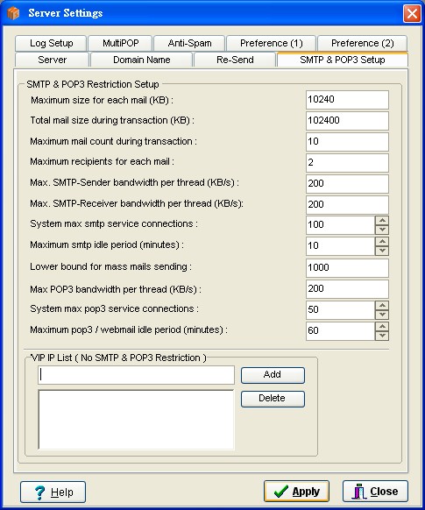Select the Re-Send tab
This screenshot has width=425, height=510.
[x=235, y=60]
